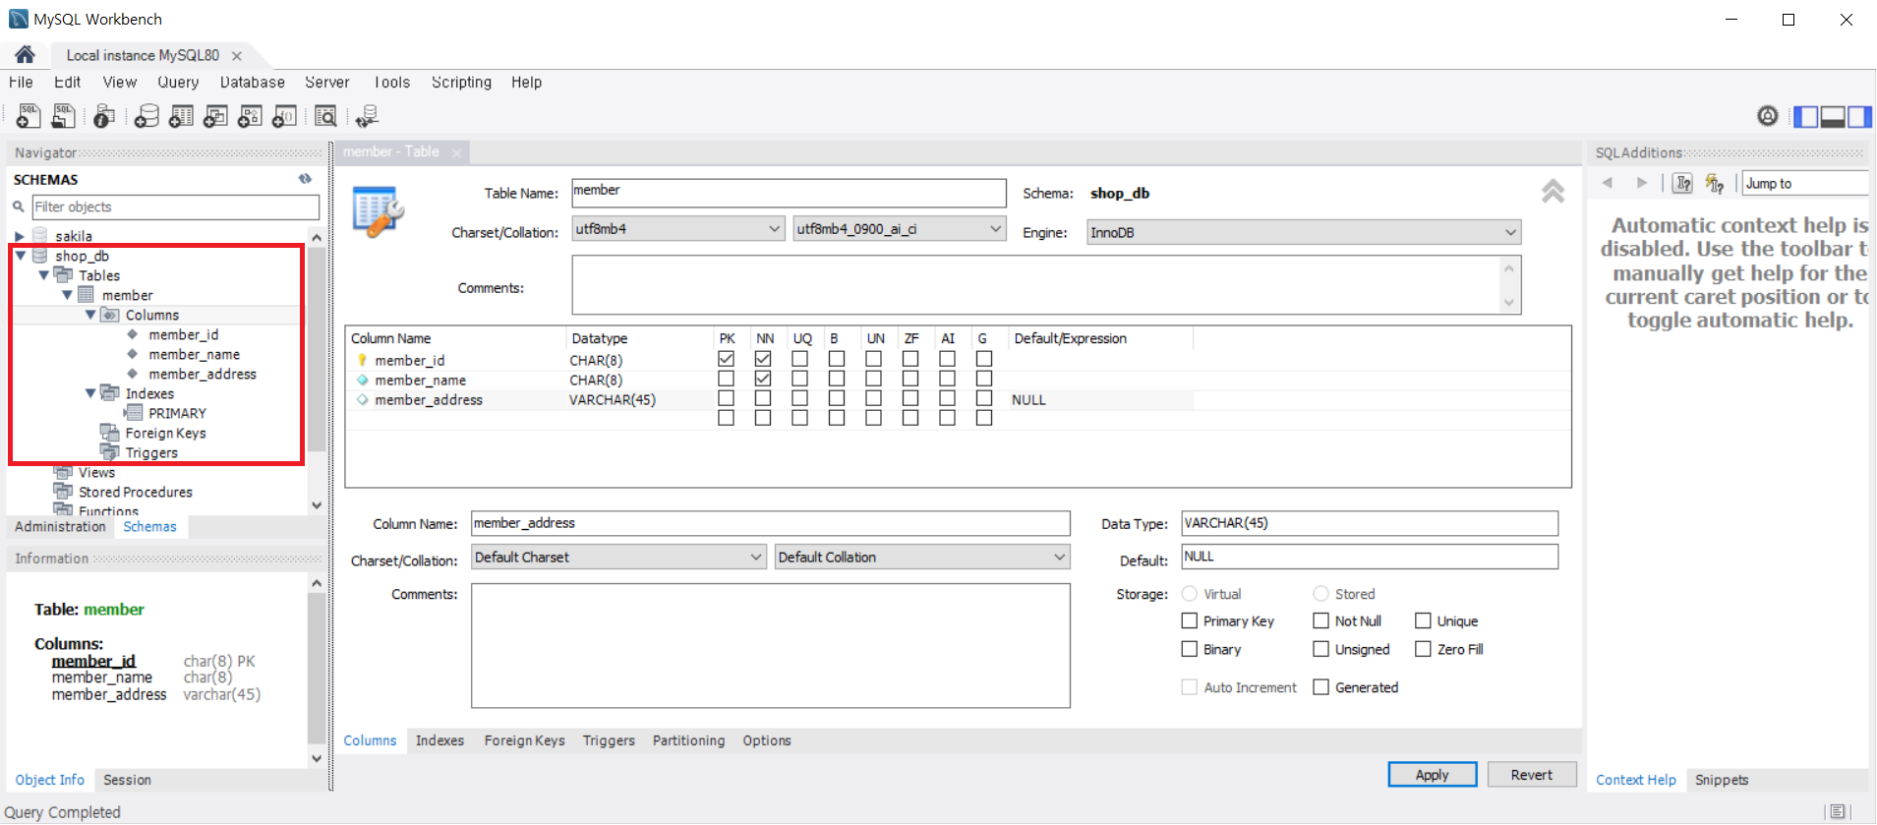Open the utf8mb4 charset dropdown
Image resolution: width=1877 pixels, height=825 pixels.
pos(678,229)
